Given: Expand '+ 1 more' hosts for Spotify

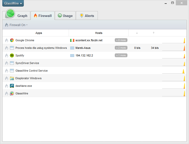Looking at the screenshot, I should 121,55.
